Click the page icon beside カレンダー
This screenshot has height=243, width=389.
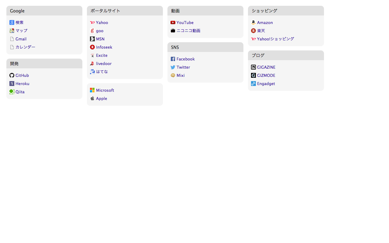(x=12, y=47)
